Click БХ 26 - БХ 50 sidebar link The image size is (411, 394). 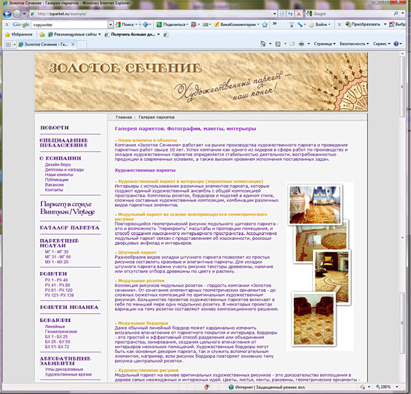pos(58,342)
